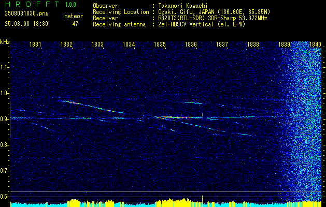Click the green 'meteor' label
326x207 pixels.
[74, 16]
